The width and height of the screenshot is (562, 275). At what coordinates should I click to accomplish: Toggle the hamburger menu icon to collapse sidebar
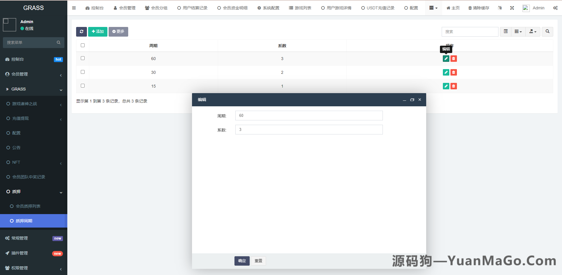(74, 8)
